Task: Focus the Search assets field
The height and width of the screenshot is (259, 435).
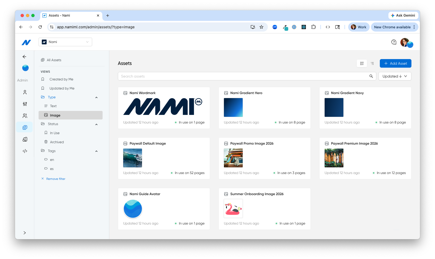Action: (247, 76)
